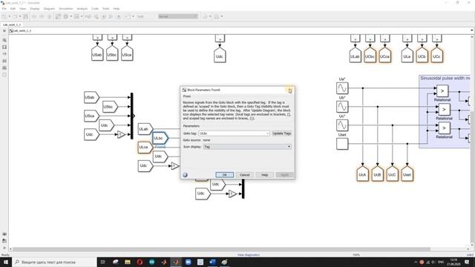Select the UCbc Goto tag block
Screen dimensions: 475x267
point(370,56)
